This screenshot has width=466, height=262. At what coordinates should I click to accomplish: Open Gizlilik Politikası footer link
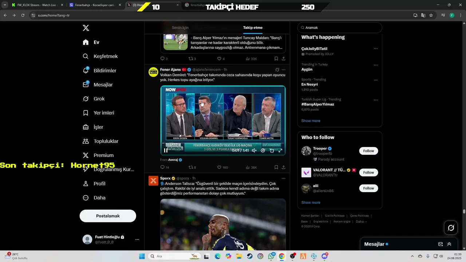click(335, 216)
